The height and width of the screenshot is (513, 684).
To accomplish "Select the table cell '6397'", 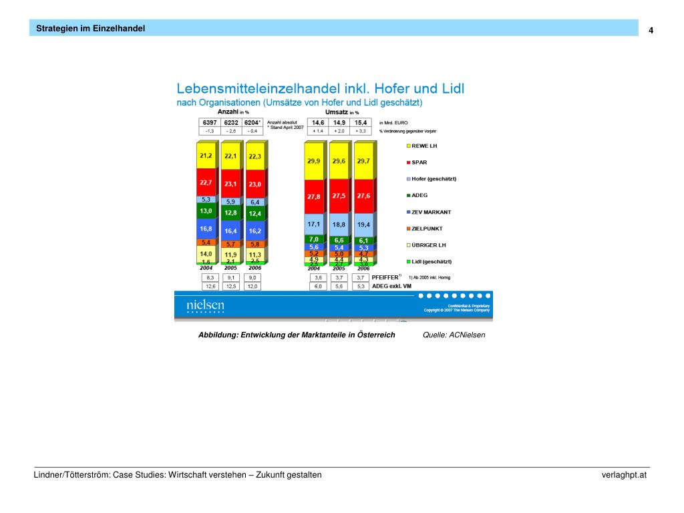I will (x=209, y=123).
